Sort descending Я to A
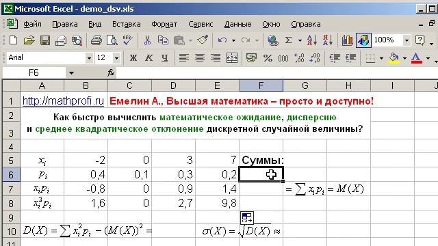438x246 pixels. [328, 40]
